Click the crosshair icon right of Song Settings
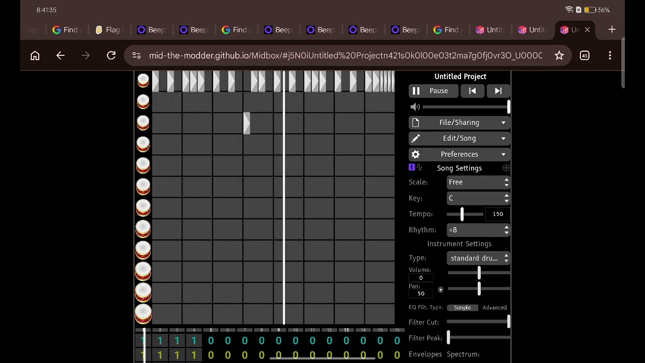This screenshot has width=645, height=363. point(506,168)
